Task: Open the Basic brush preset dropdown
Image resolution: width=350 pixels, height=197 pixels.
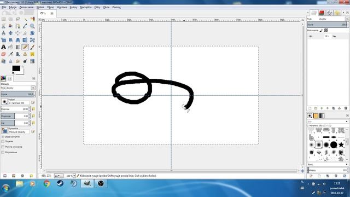Action: click(x=328, y=164)
